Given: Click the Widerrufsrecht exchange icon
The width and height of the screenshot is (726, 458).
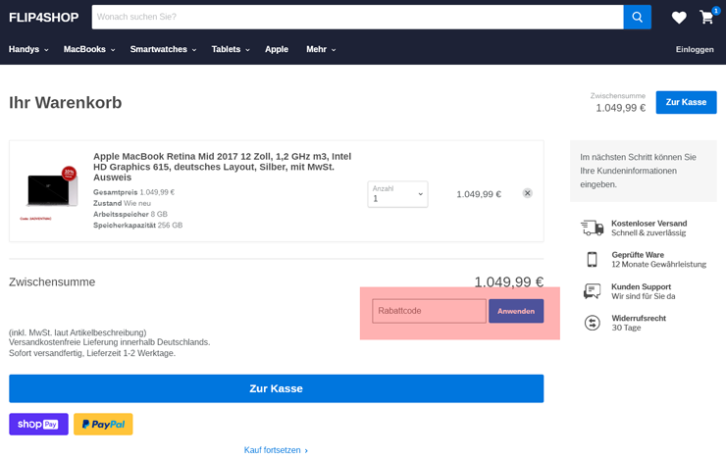Looking at the screenshot, I should (x=592, y=323).
